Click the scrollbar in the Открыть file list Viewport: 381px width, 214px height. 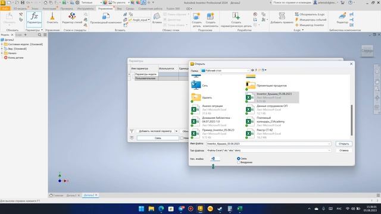351,120
